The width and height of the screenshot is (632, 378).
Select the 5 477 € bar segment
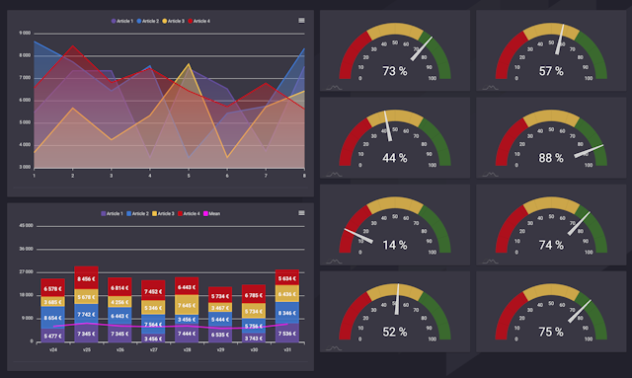52,336
